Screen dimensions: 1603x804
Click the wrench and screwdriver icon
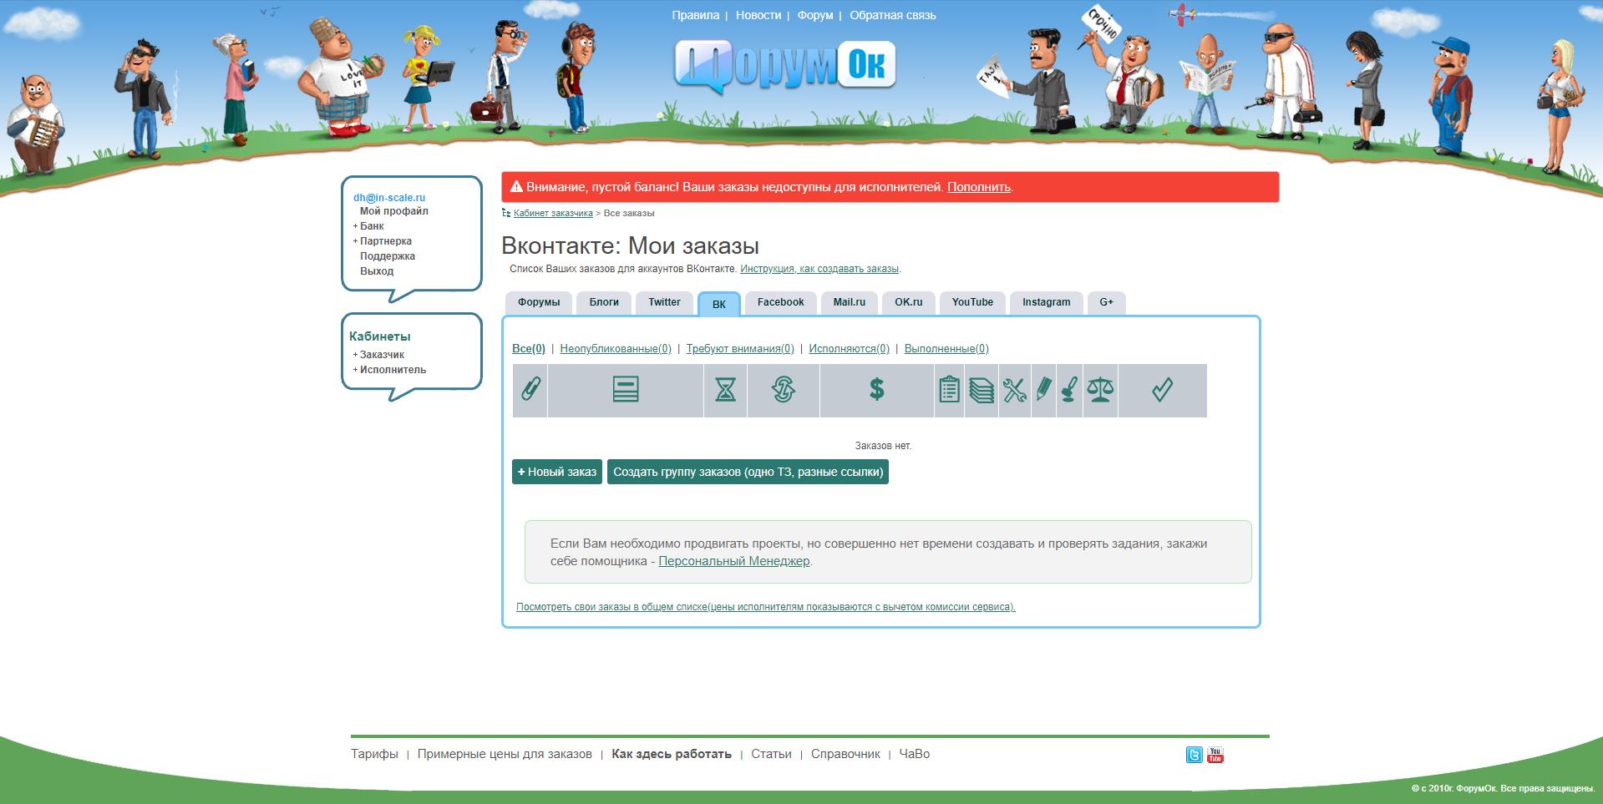coord(1015,390)
